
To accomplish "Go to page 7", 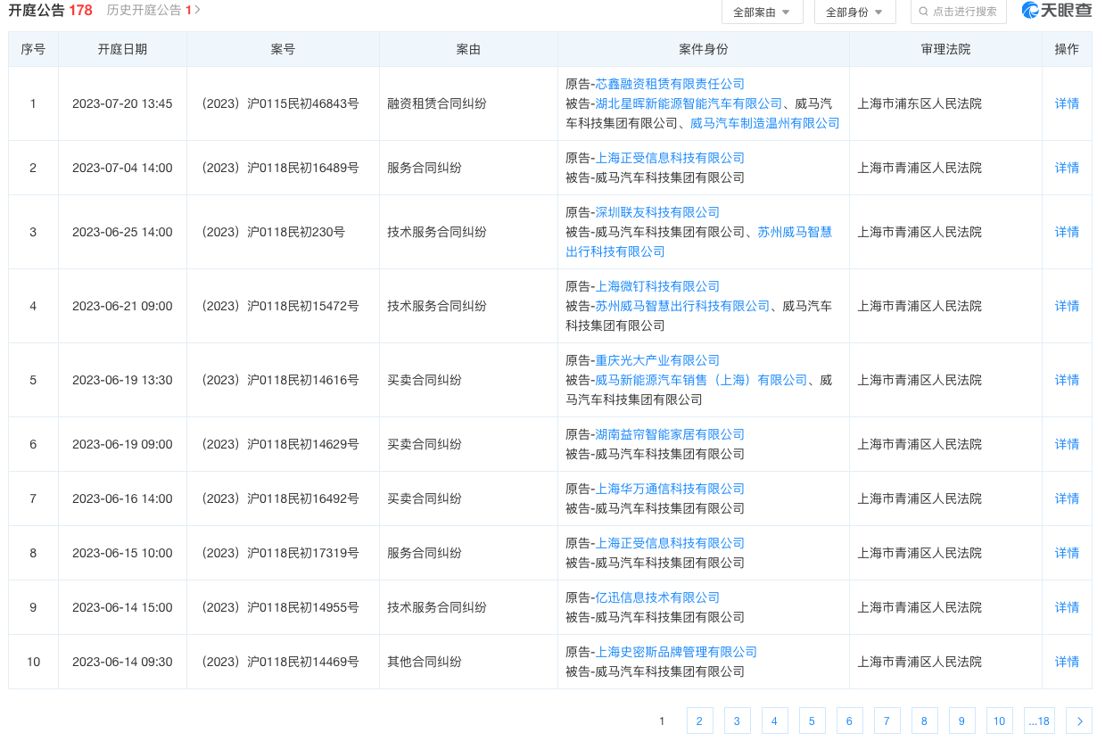I will point(887,720).
